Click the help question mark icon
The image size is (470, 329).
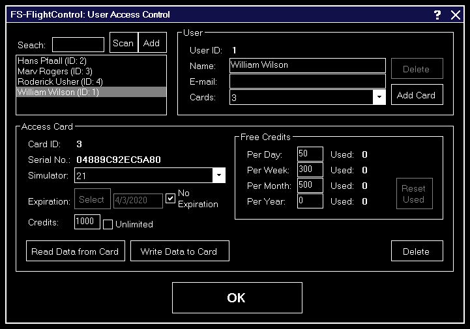[x=437, y=15]
